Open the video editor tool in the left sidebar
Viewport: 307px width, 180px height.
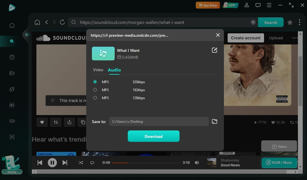[x=12, y=73]
